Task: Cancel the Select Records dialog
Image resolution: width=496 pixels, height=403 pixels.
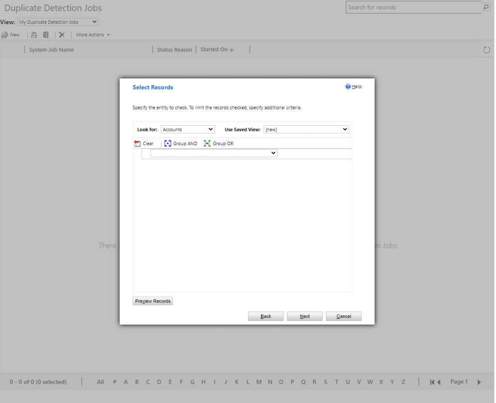Action: 343,316
